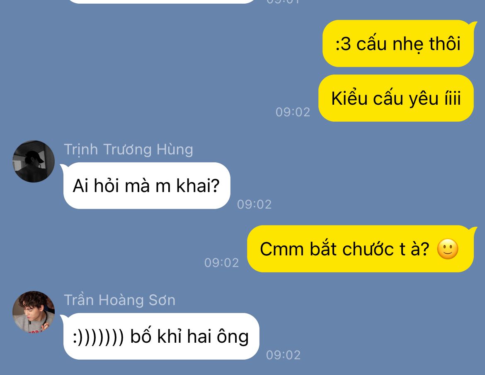Select the 'Cmm bắt chước t à?' message

360,249
